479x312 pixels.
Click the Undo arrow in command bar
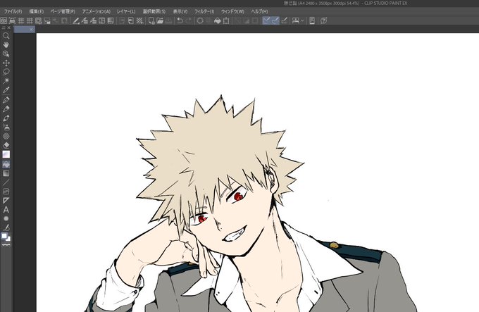180,20
